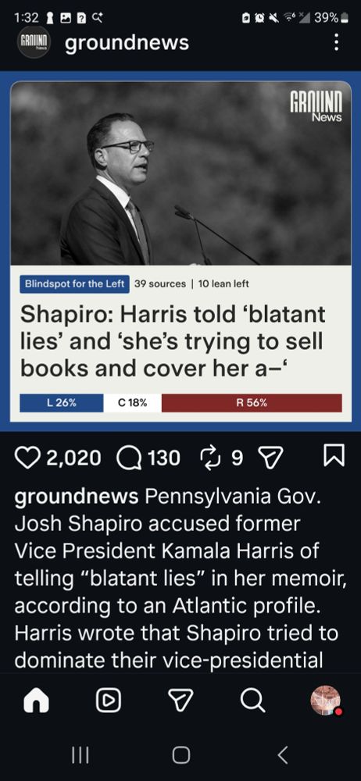Viewport: 361px width, 781px height.
Task: Tap the 130 comments count
Action: click(163, 457)
